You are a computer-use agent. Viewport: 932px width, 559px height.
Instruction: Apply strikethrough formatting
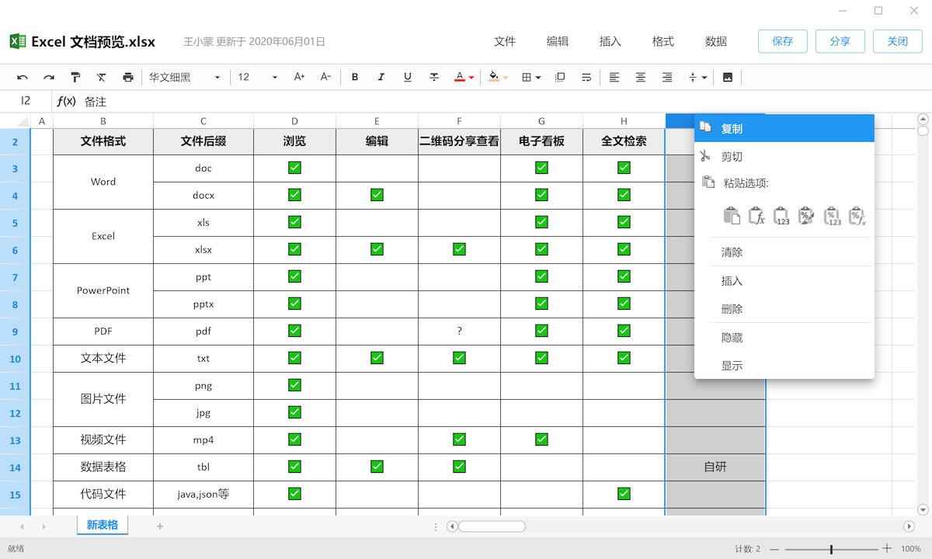pyautogui.click(x=434, y=77)
